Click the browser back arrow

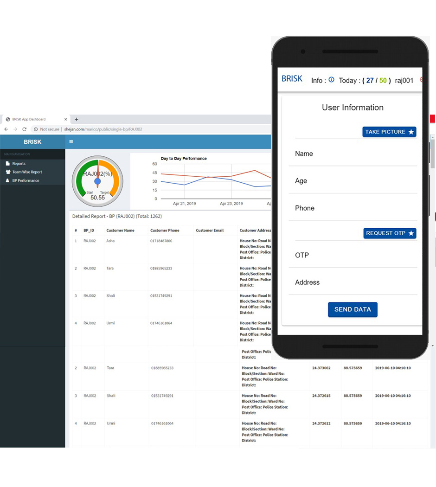point(6,129)
